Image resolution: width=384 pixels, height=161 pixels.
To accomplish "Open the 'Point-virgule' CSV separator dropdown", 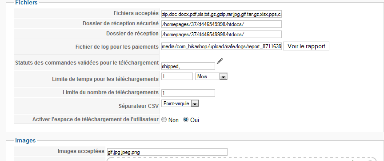I will point(180,103).
